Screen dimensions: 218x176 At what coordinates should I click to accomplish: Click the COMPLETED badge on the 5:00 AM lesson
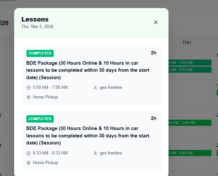point(40,53)
